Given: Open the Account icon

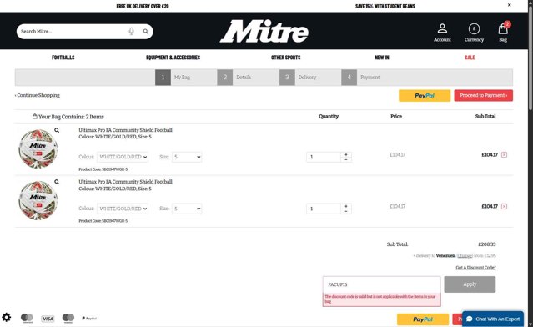Looking at the screenshot, I should click(x=442, y=33).
